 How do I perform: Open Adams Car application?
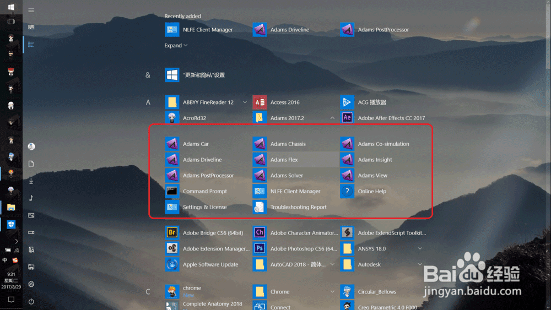click(x=207, y=144)
